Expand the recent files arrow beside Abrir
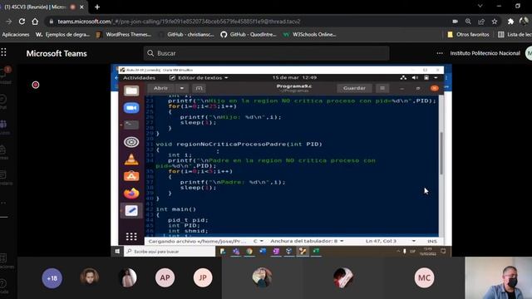This screenshot has width=532, height=299. point(182,88)
